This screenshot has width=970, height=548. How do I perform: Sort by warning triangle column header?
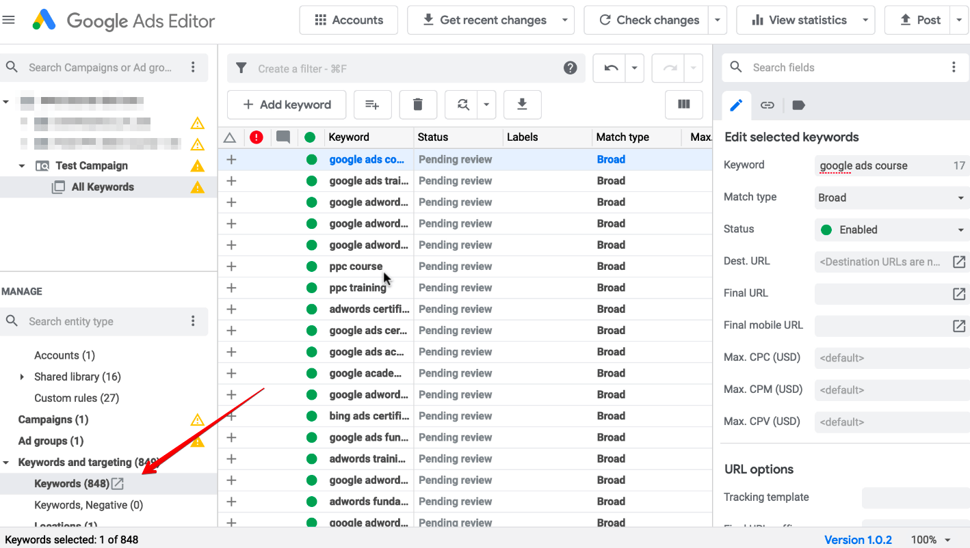(x=231, y=137)
